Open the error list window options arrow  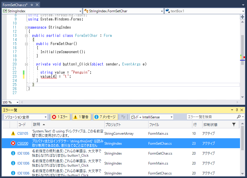(232, 110)
